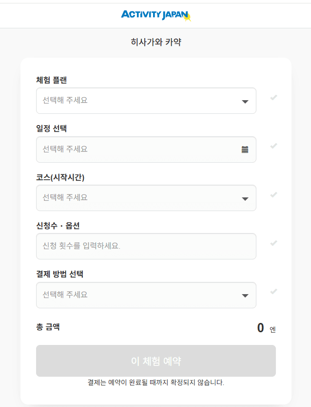The image size is (311, 407).
Task: Click the 총 금액 total of 0 엔
Action: (266, 328)
